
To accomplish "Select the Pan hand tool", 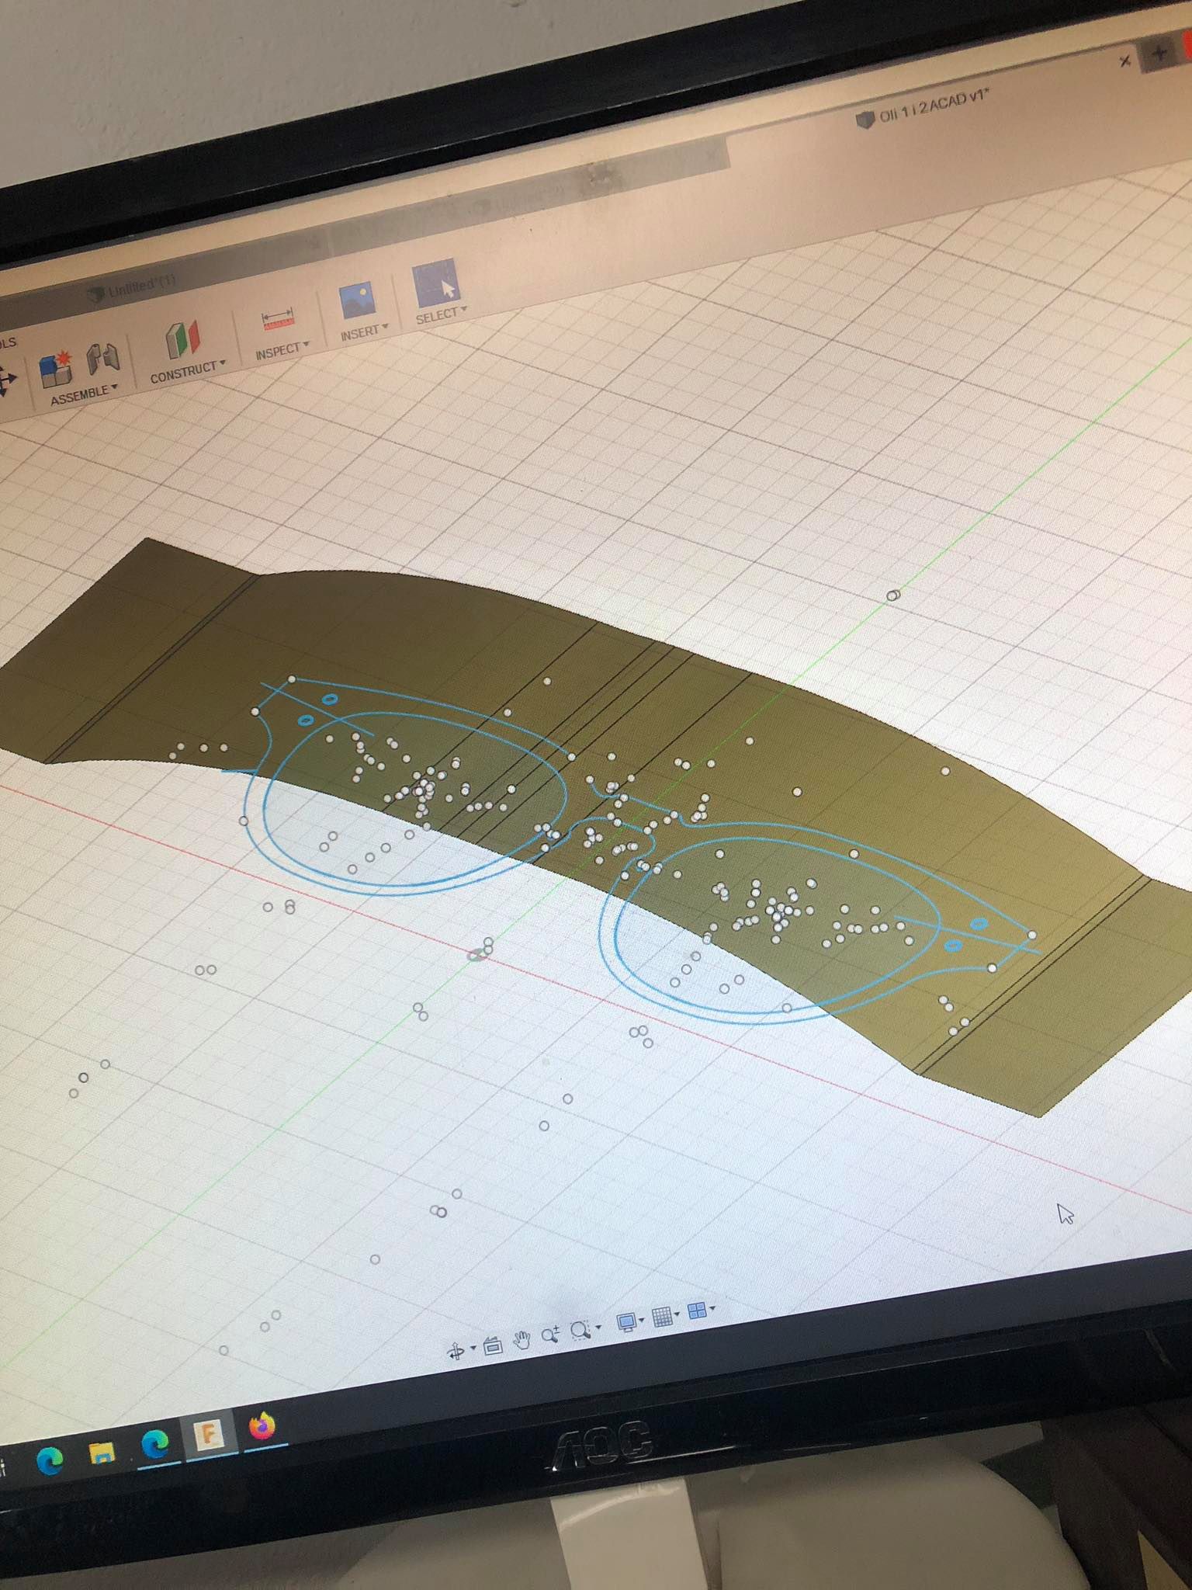I will 522,1340.
